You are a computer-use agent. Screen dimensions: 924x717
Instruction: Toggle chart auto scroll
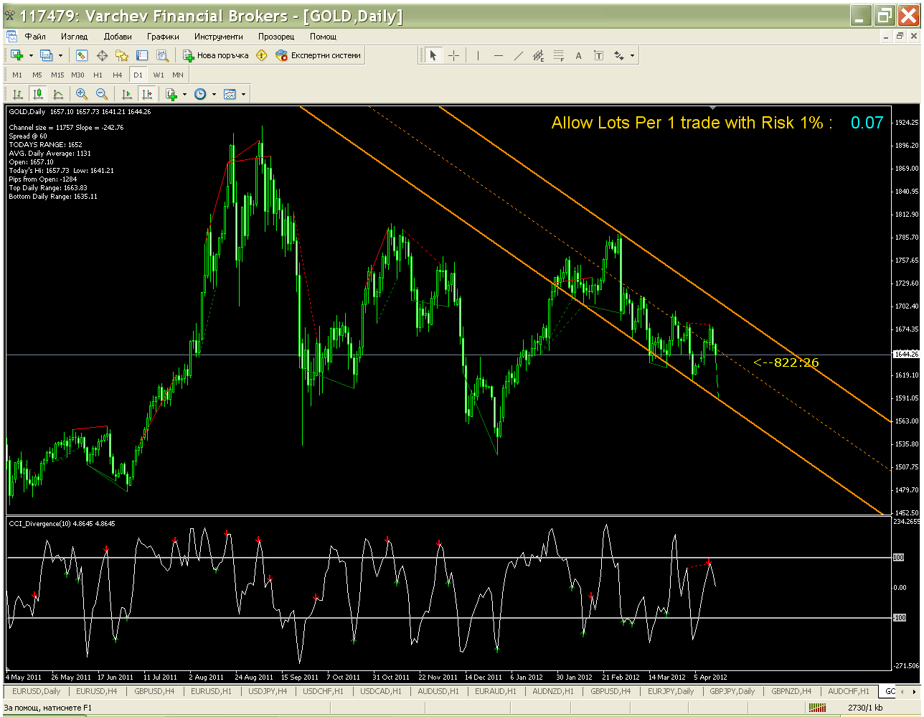pos(127,94)
